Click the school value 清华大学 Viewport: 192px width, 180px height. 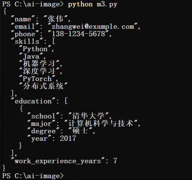(88, 116)
